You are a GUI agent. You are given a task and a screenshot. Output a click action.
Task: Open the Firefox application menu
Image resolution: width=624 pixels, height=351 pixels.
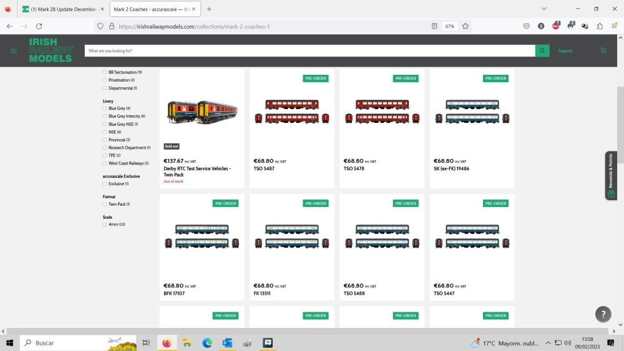click(615, 26)
